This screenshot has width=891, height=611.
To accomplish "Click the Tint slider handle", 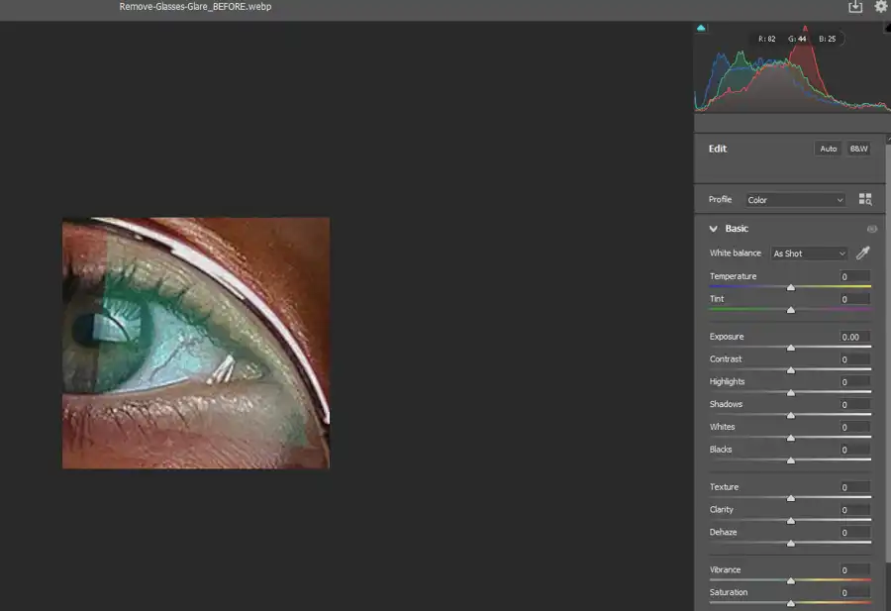I will [x=791, y=310].
